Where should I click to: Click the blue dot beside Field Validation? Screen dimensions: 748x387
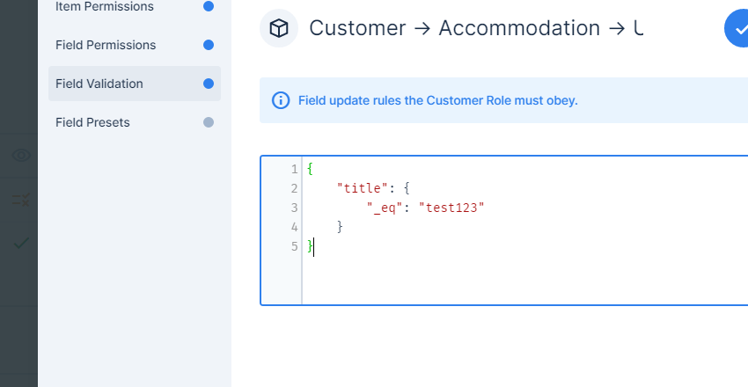[x=209, y=84]
